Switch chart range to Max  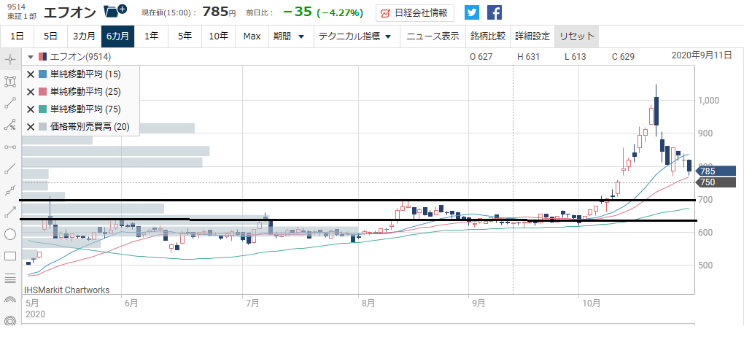pyautogui.click(x=252, y=36)
